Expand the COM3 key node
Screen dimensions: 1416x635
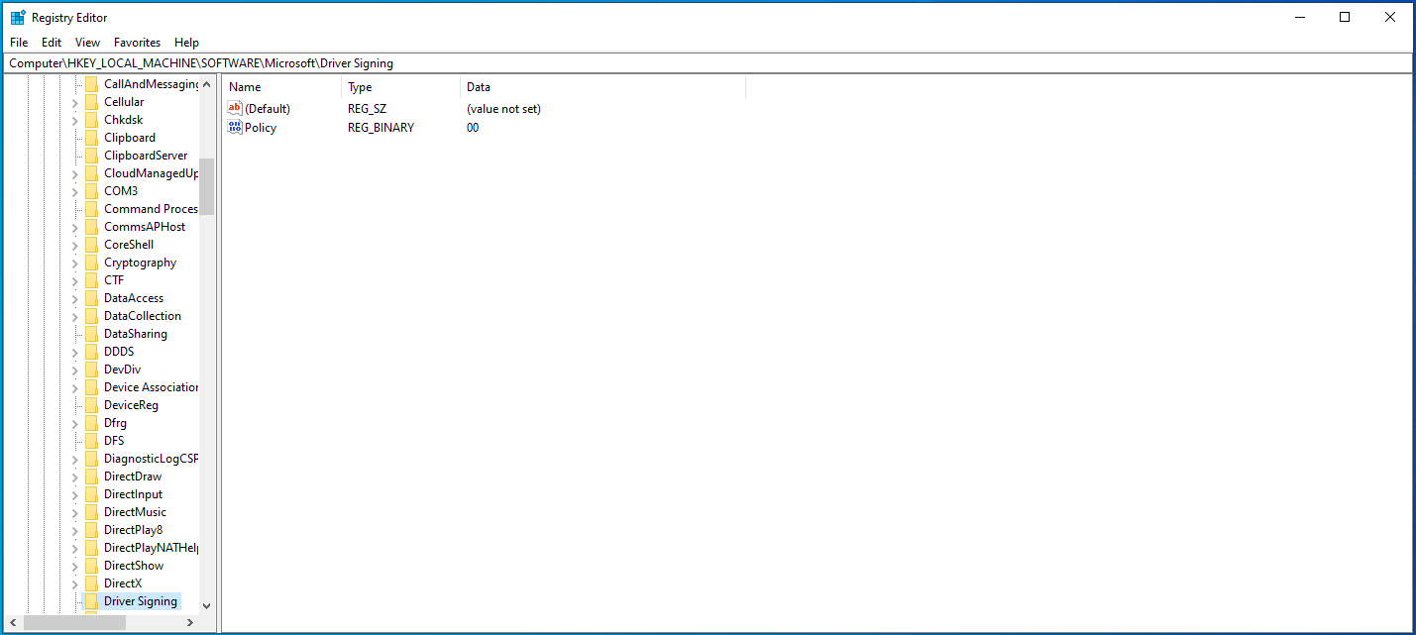point(74,192)
